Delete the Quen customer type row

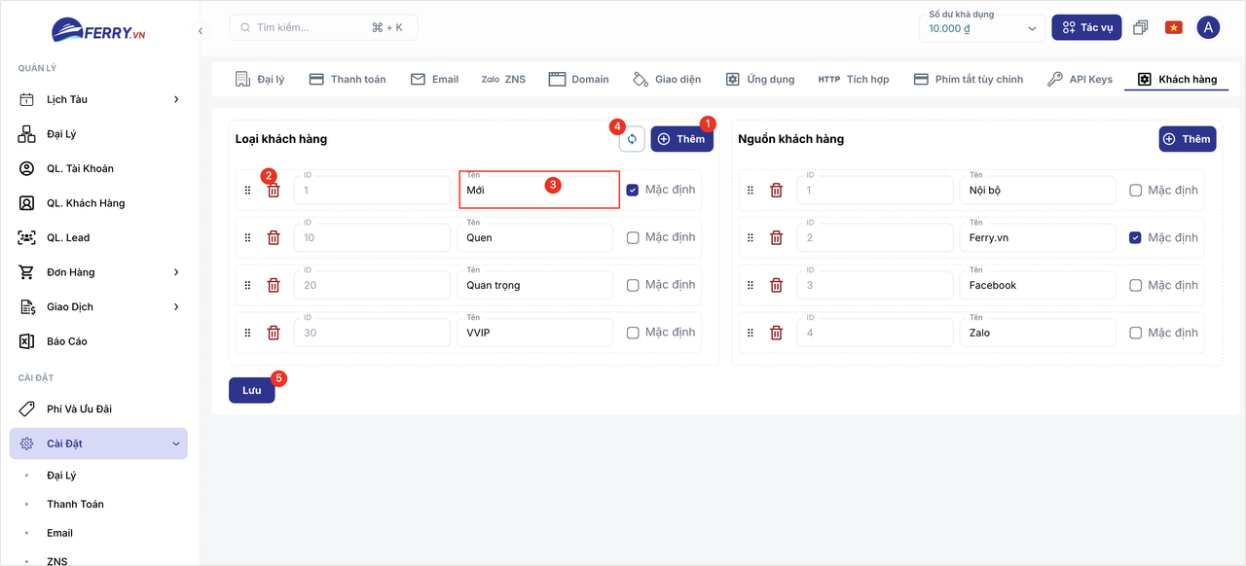click(x=274, y=237)
